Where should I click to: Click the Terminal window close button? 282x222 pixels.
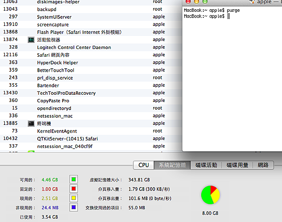[188, 1]
